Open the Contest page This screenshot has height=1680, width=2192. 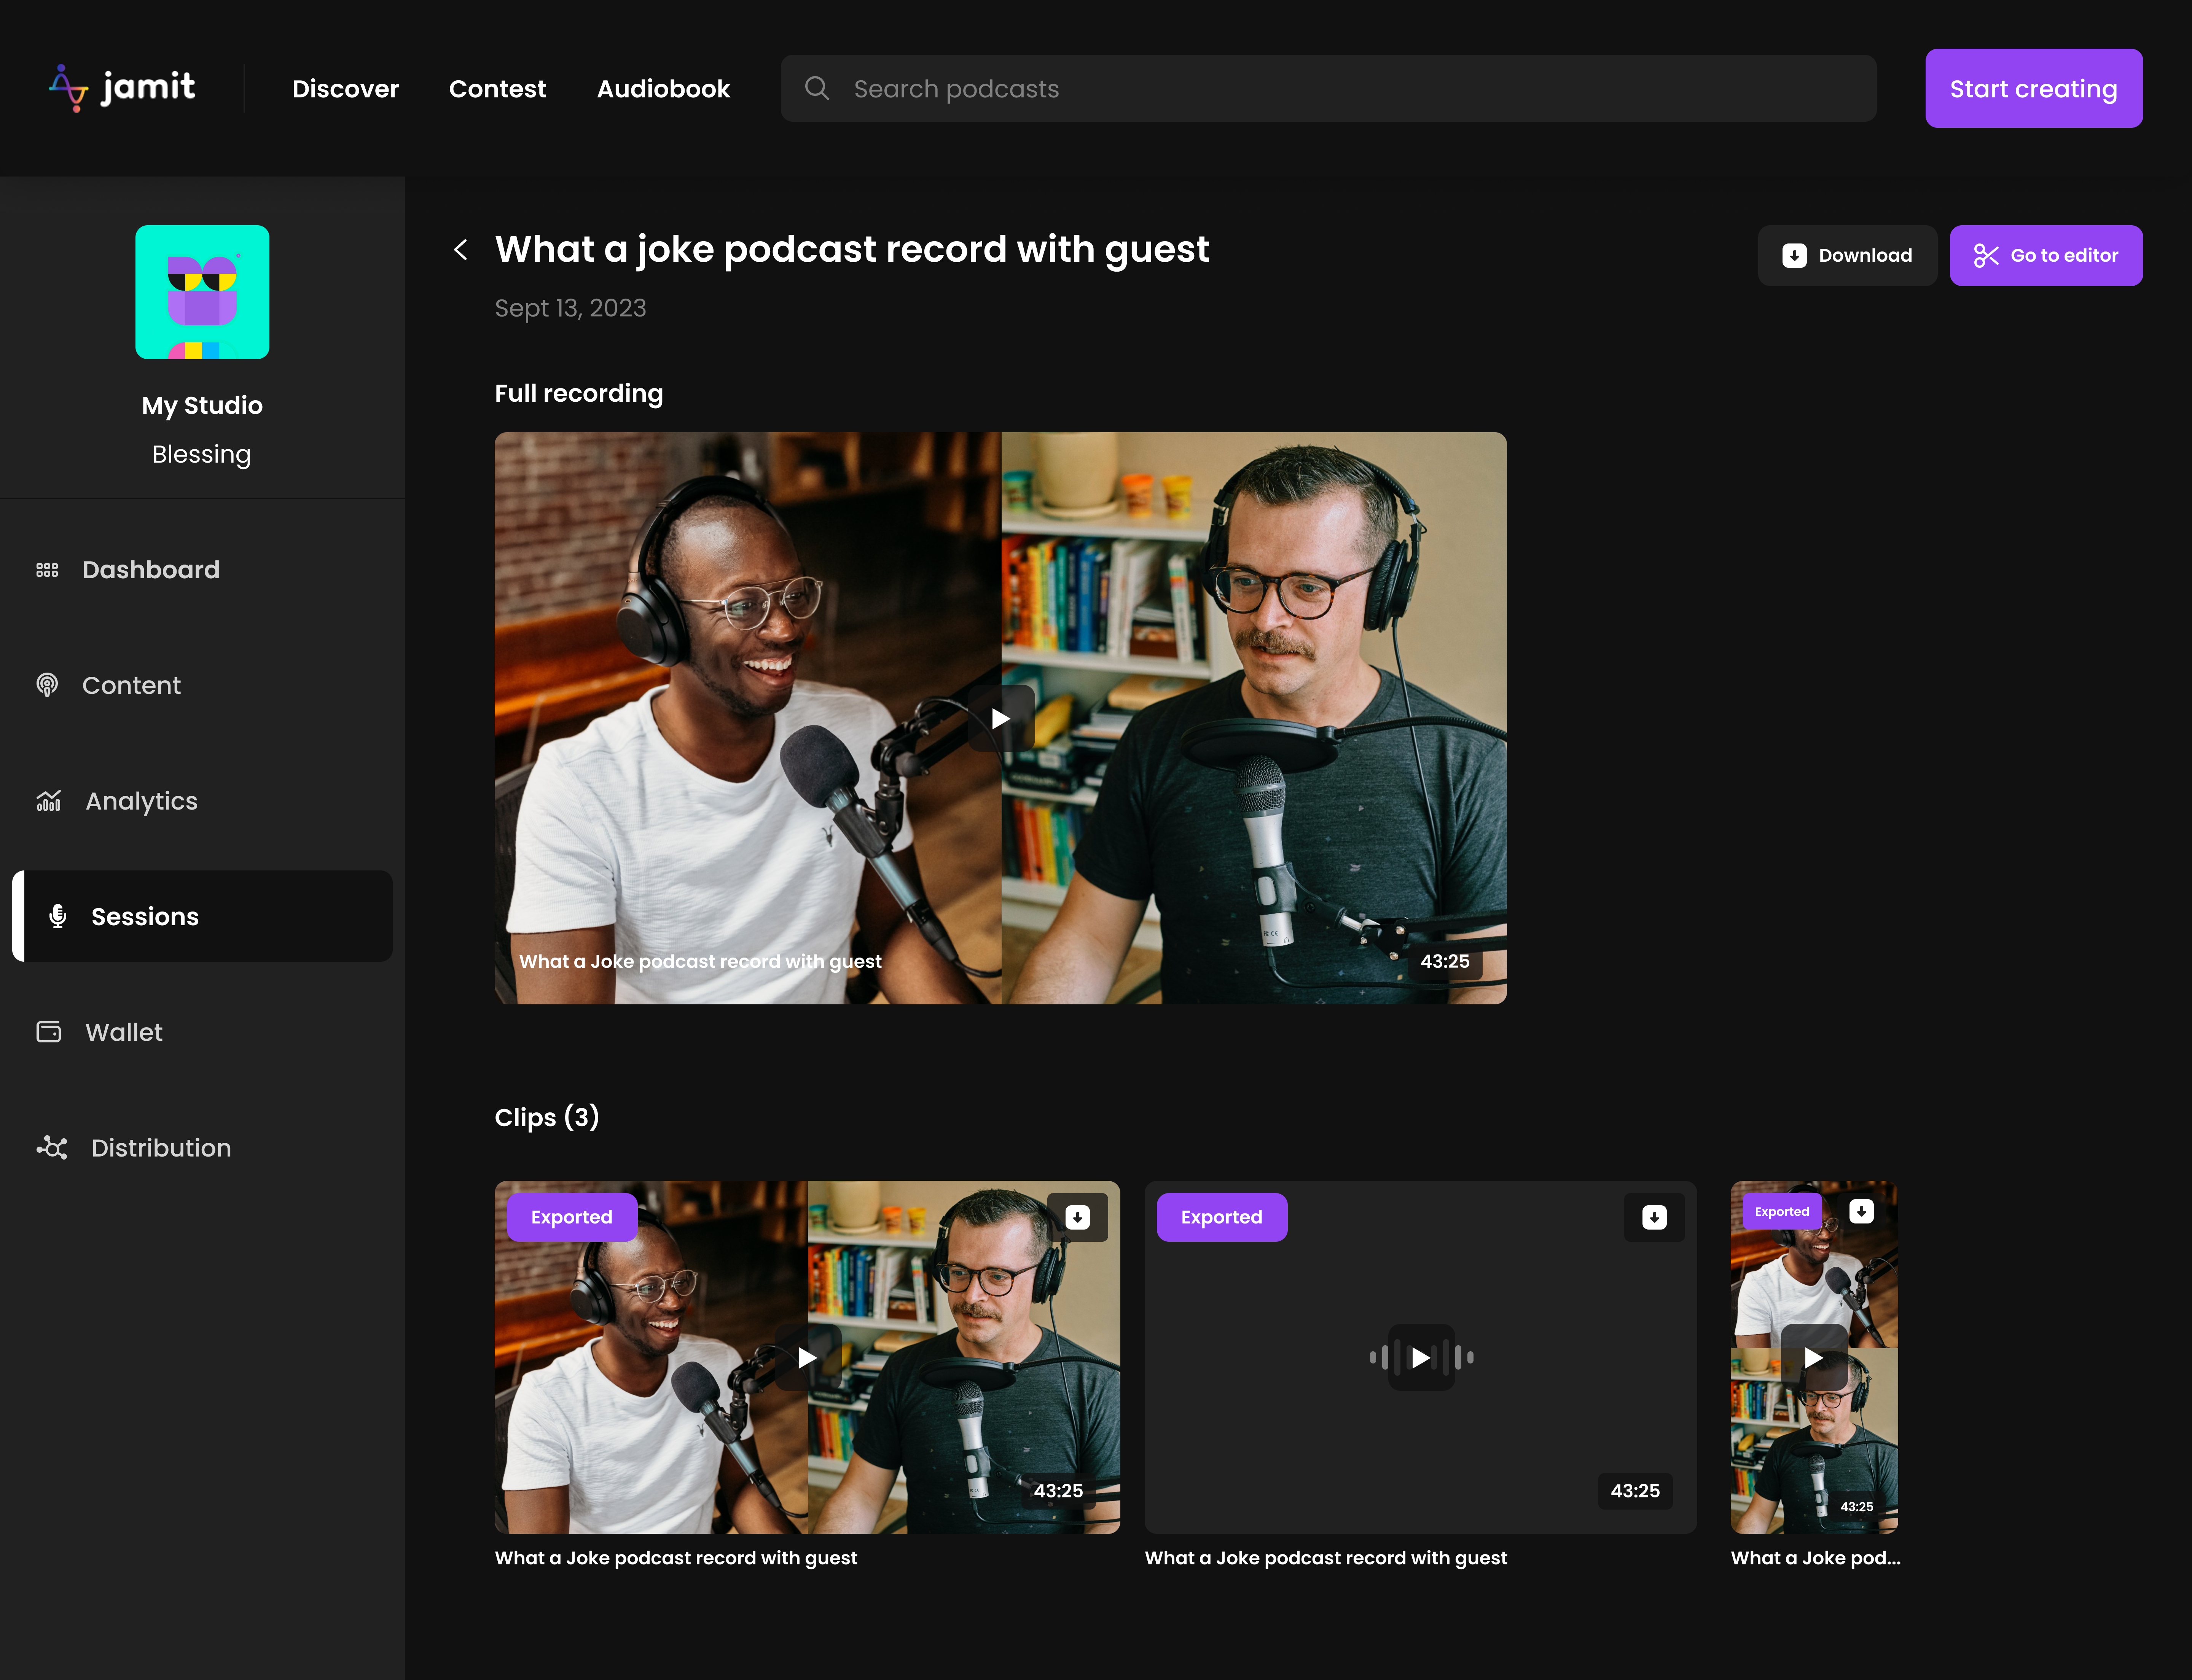pyautogui.click(x=497, y=88)
